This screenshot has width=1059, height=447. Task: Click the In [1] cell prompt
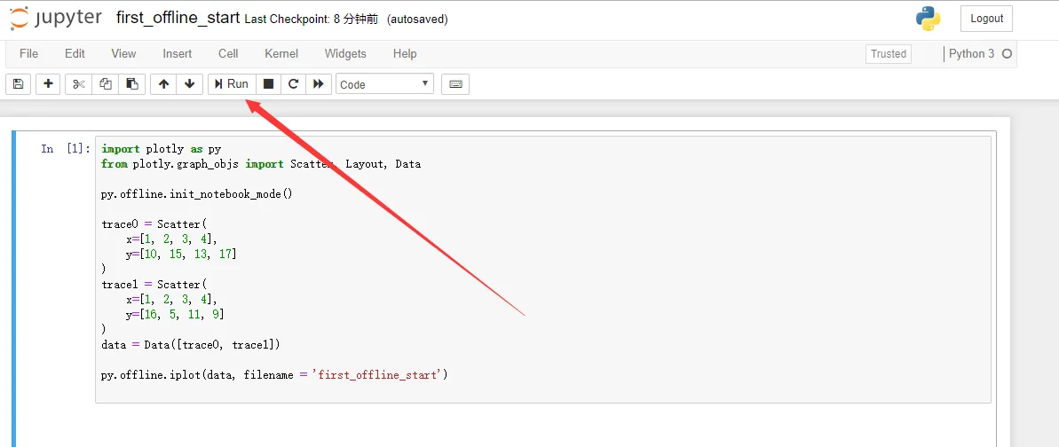click(66, 148)
